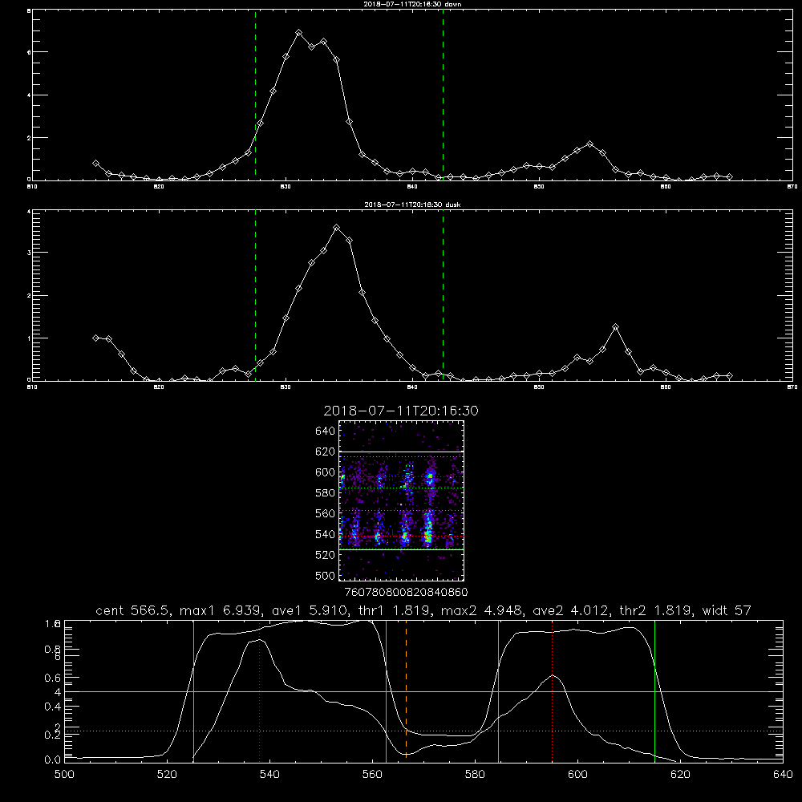Click the '0.0' y-axis label in profile plot
The width and height of the screenshot is (802, 802).
(x=53, y=760)
